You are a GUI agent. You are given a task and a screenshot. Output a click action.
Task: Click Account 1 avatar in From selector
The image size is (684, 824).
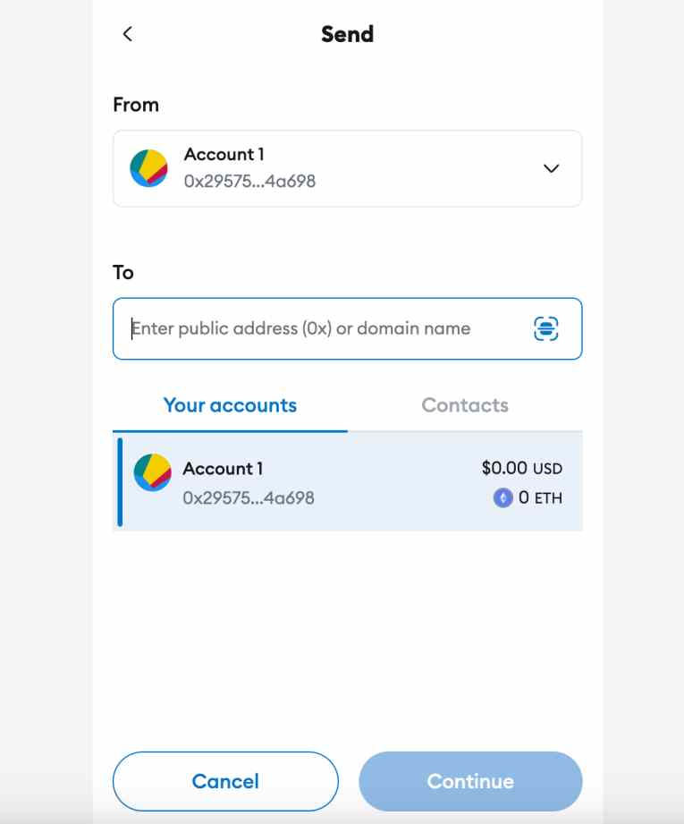pos(149,168)
